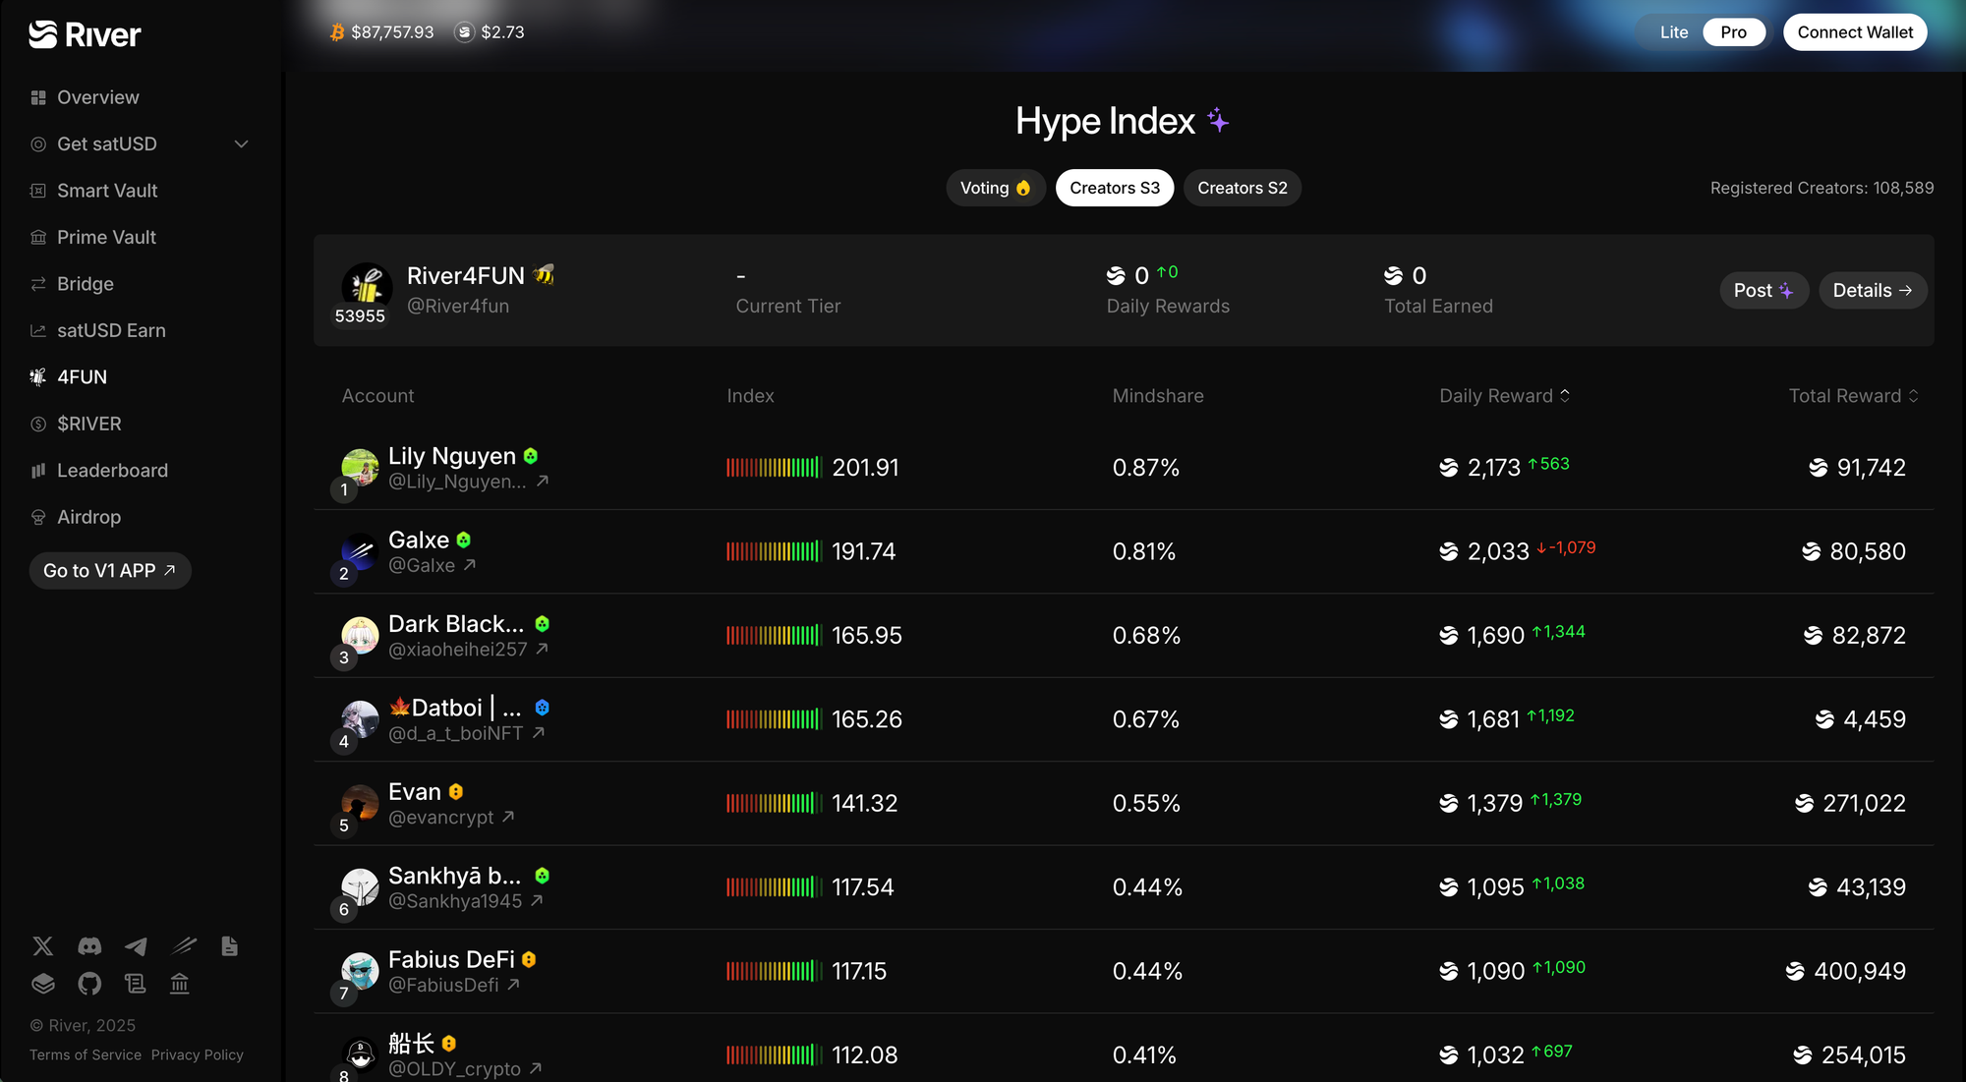1966x1082 pixels.
Task: Switch to Pro mode
Action: (1733, 32)
